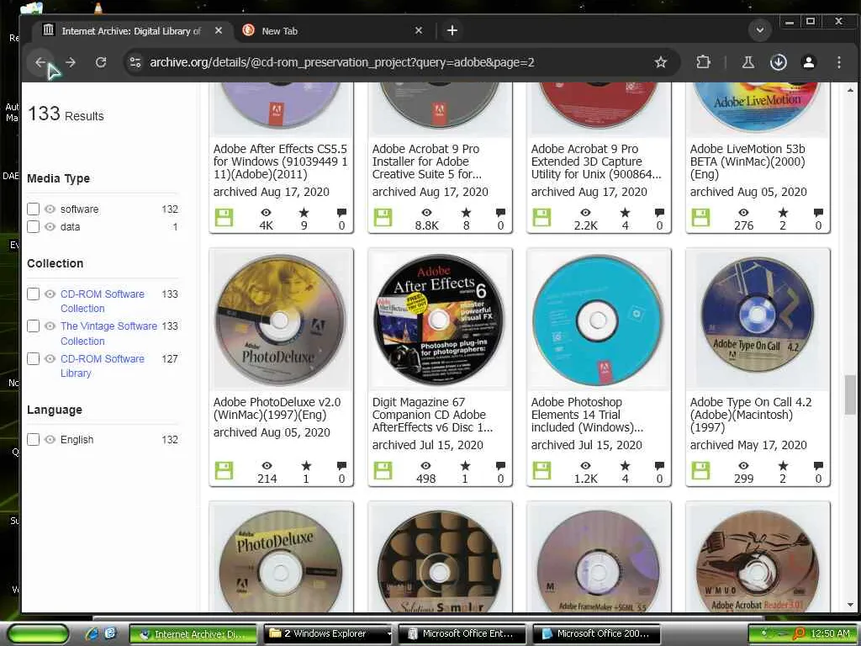The height and width of the screenshot is (646, 861).
Task: Switch to Microsoft Office Ent... taskbar window
Action: click(462, 634)
